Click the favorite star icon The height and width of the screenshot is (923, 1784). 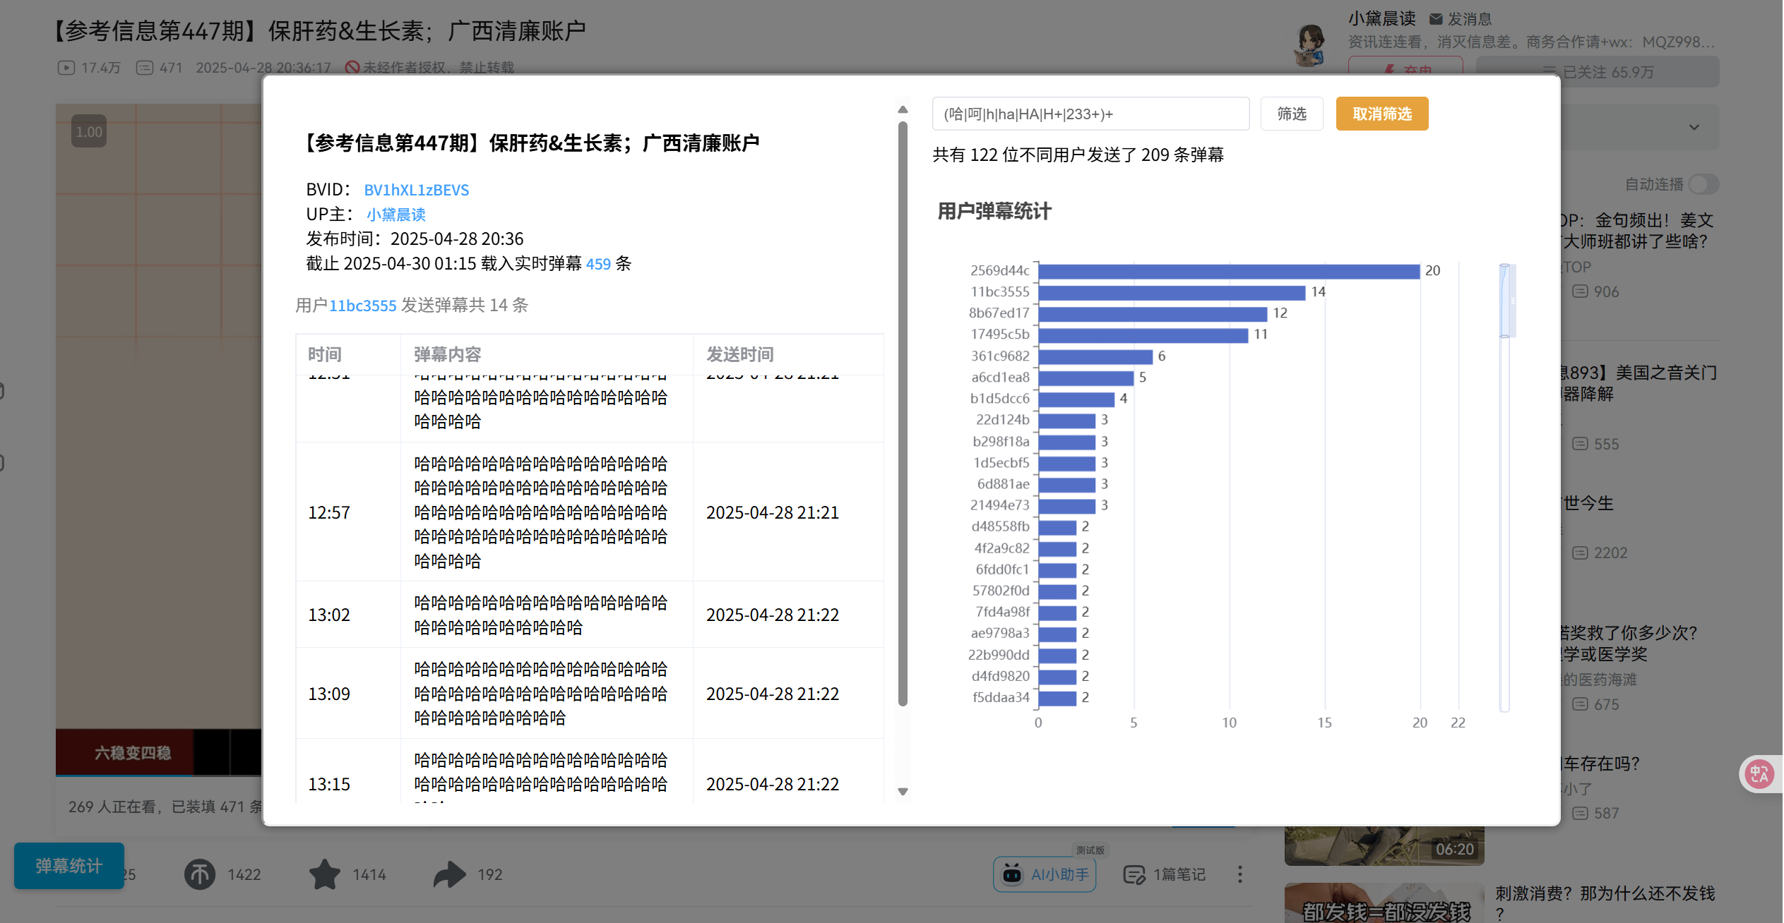(x=325, y=874)
